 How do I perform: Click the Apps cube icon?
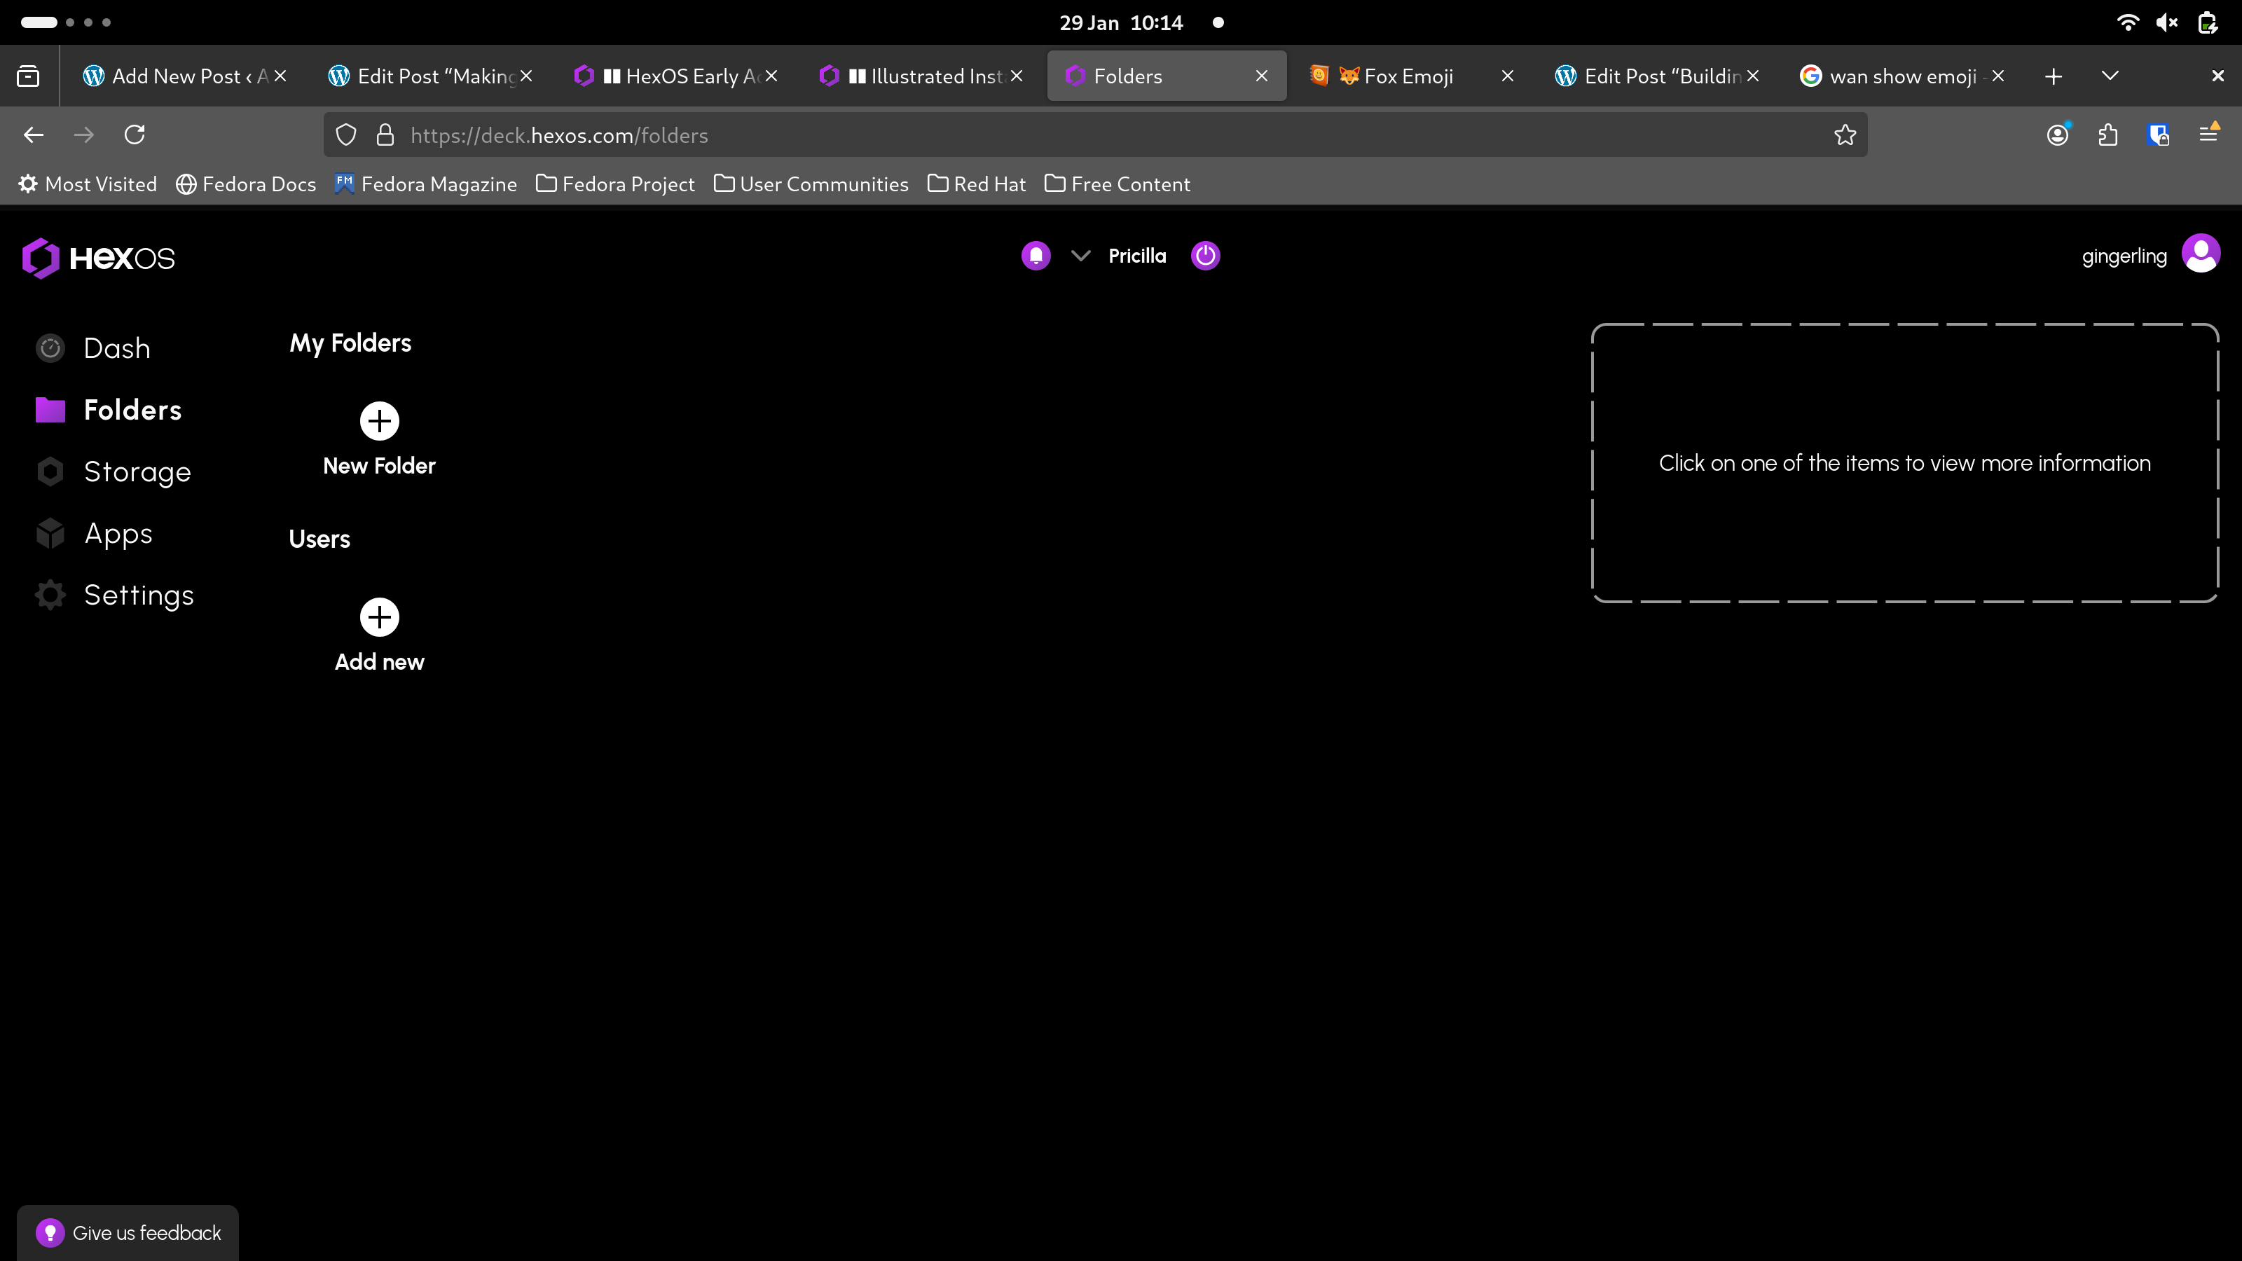pos(50,533)
